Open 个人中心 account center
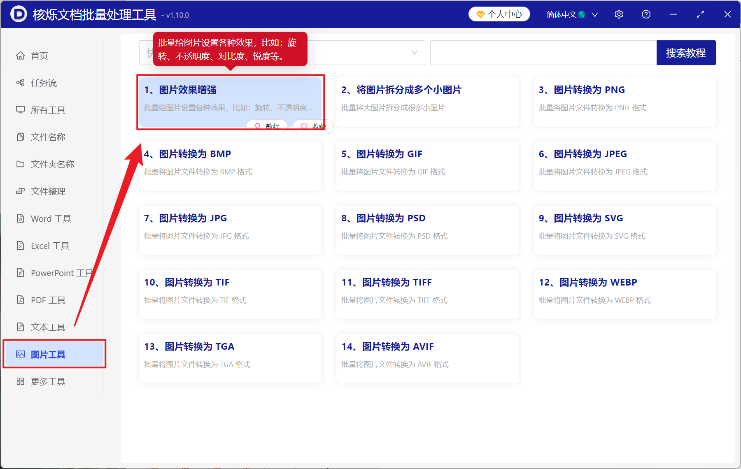The height and width of the screenshot is (469, 741). point(499,14)
